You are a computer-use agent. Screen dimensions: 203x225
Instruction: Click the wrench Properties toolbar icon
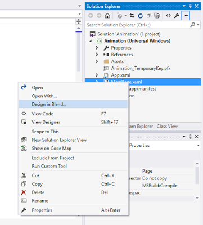tap(177, 16)
